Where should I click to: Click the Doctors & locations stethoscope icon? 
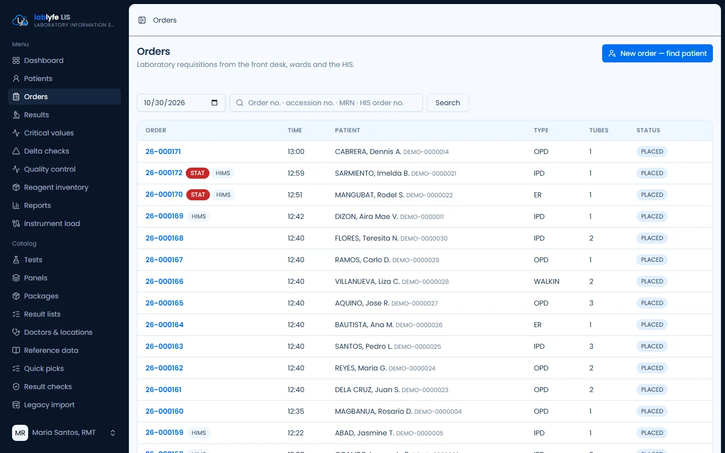click(16, 332)
